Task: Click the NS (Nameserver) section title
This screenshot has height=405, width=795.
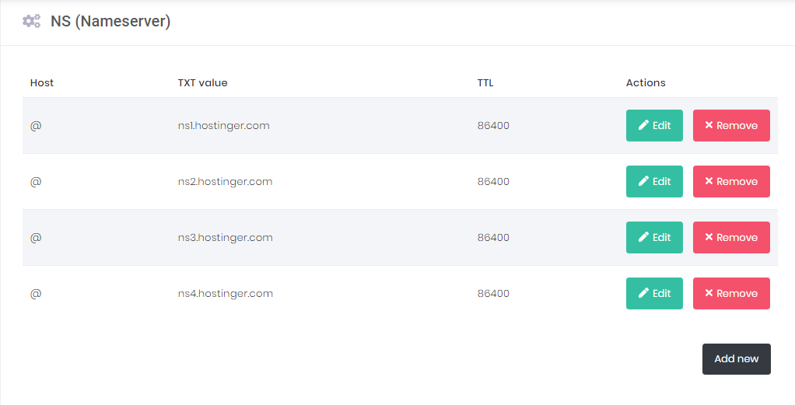Action: 110,21
